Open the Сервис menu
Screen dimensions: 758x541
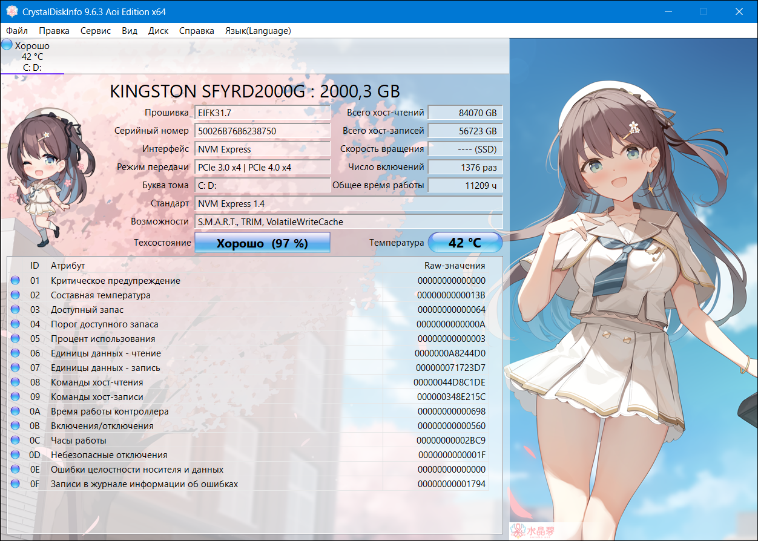[x=96, y=30]
